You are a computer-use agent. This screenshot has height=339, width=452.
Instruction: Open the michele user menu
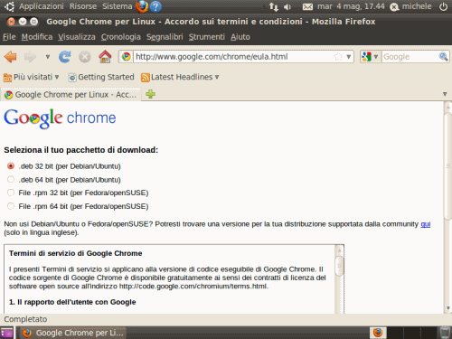point(410,6)
